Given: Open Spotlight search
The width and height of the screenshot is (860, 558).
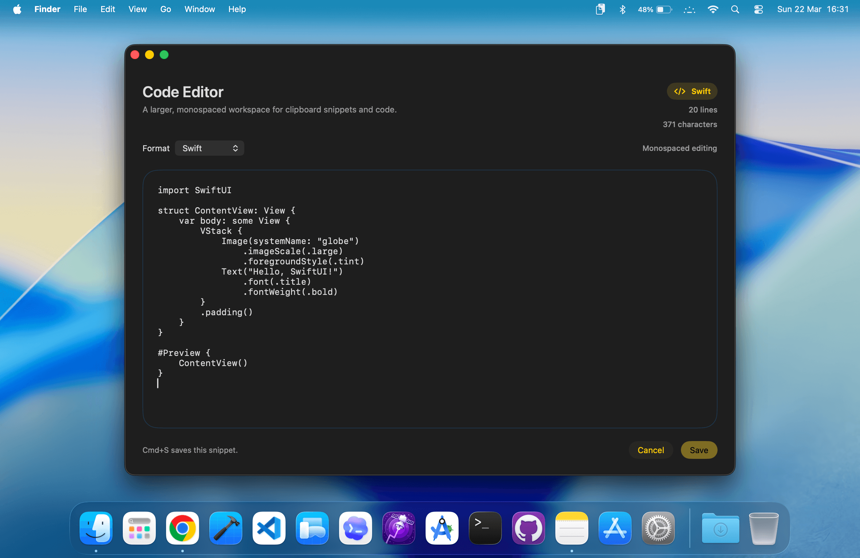Looking at the screenshot, I should click(735, 9).
